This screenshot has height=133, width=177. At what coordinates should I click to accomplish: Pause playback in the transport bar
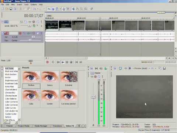67,62
